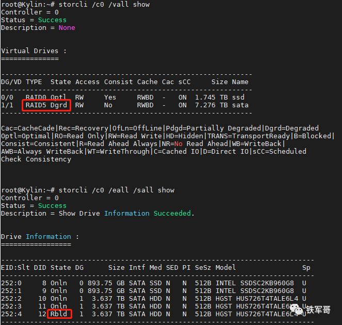
Task: Click the 'Consist' column header
Action: 119,82
